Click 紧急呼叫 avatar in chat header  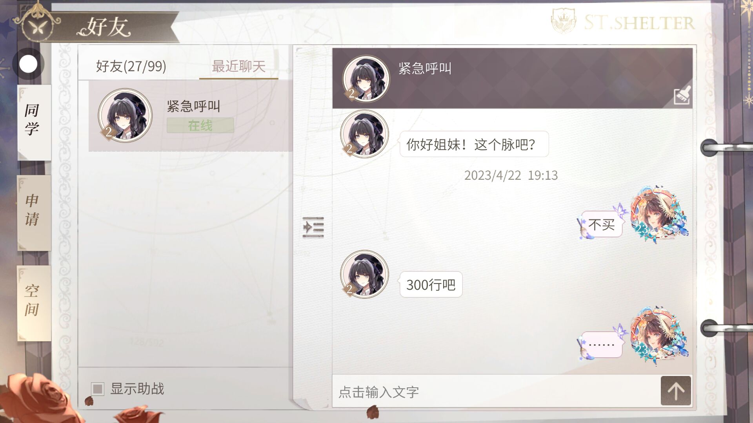click(366, 79)
